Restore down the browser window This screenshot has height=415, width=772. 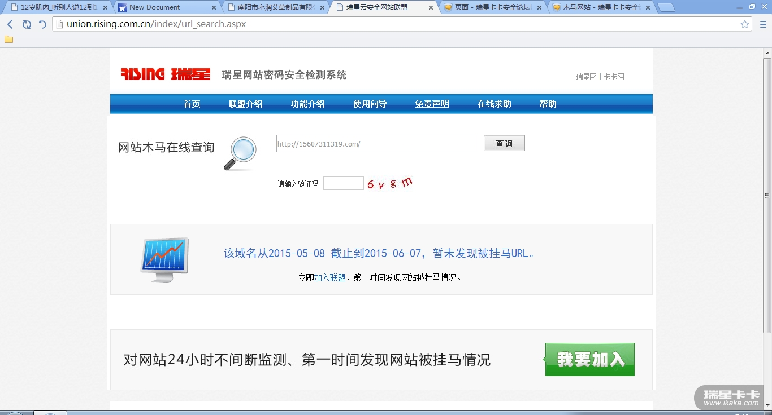752,7
